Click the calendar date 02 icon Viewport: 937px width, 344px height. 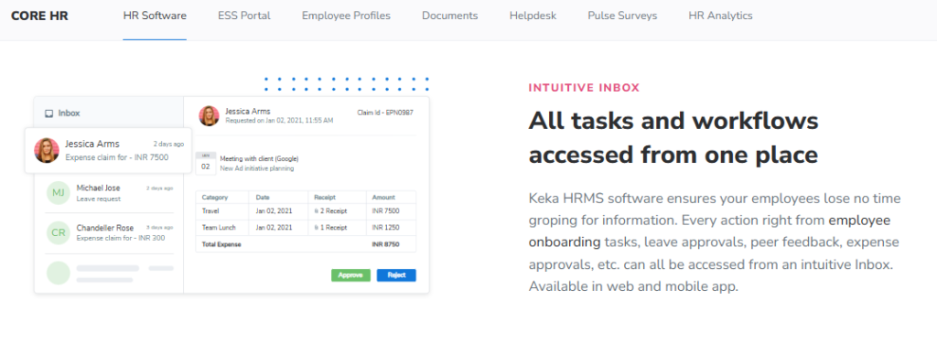click(x=206, y=163)
